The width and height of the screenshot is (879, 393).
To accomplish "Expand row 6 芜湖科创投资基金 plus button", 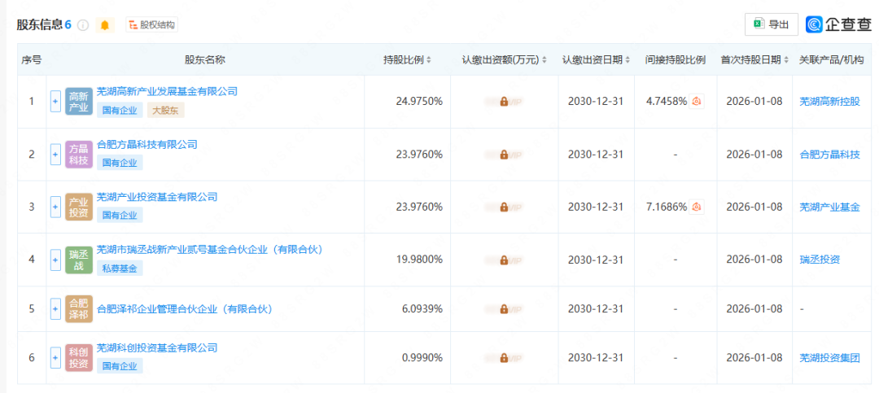I will [x=55, y=356].
